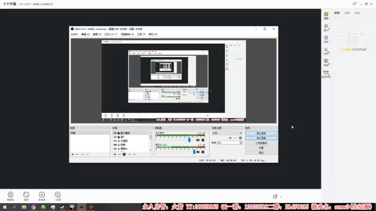The height and width of the screenshot is (211, 376).
Task: Click the 设置 settings button in OBS controls
Action: coord(261,148)
